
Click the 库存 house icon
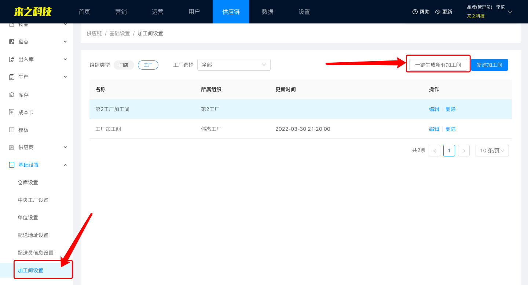pos(12,95)
